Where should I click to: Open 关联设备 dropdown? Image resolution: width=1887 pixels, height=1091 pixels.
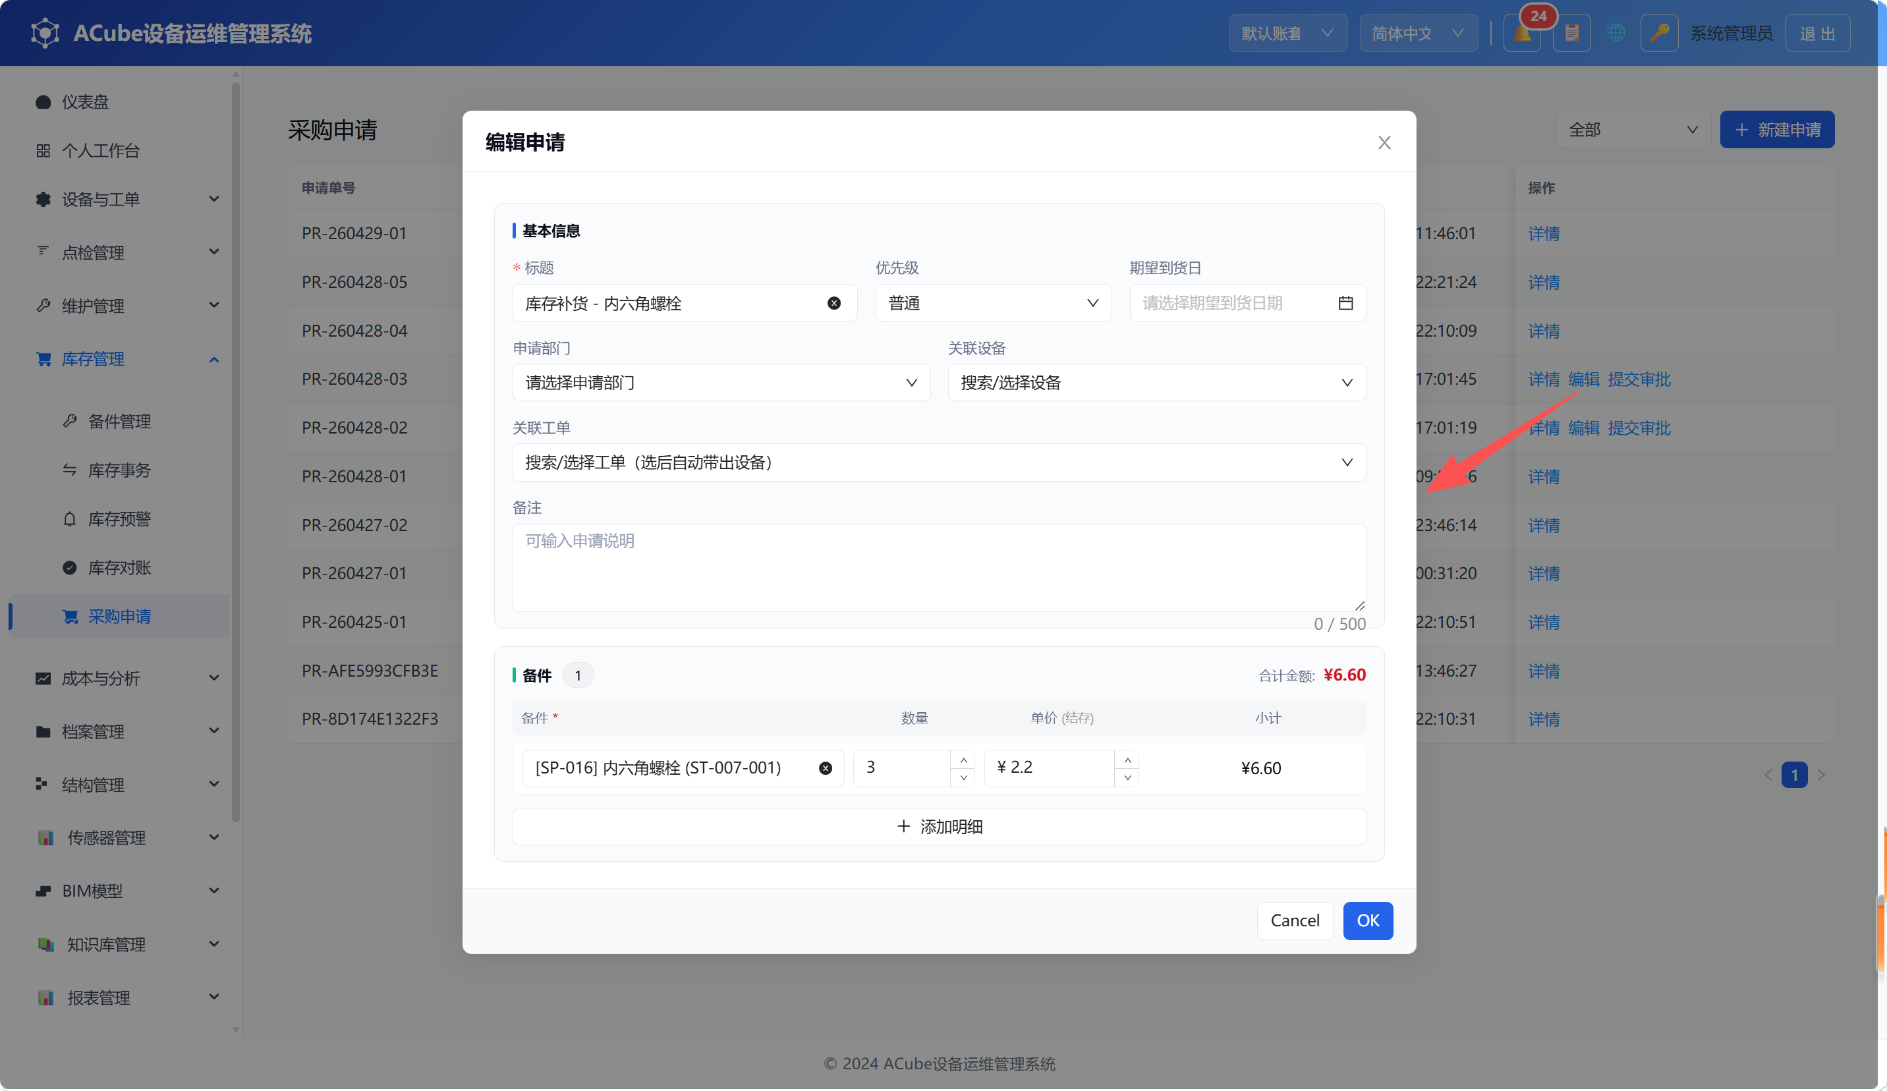(1157, 383)
